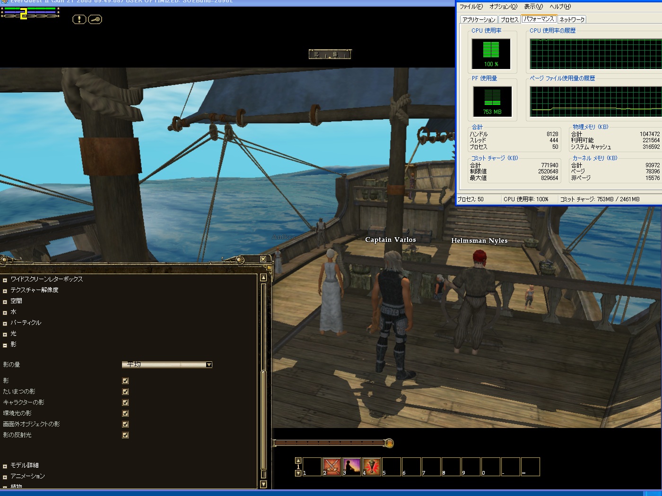Toggle the 環境光の影 ambient shadows checkbox

125,413
